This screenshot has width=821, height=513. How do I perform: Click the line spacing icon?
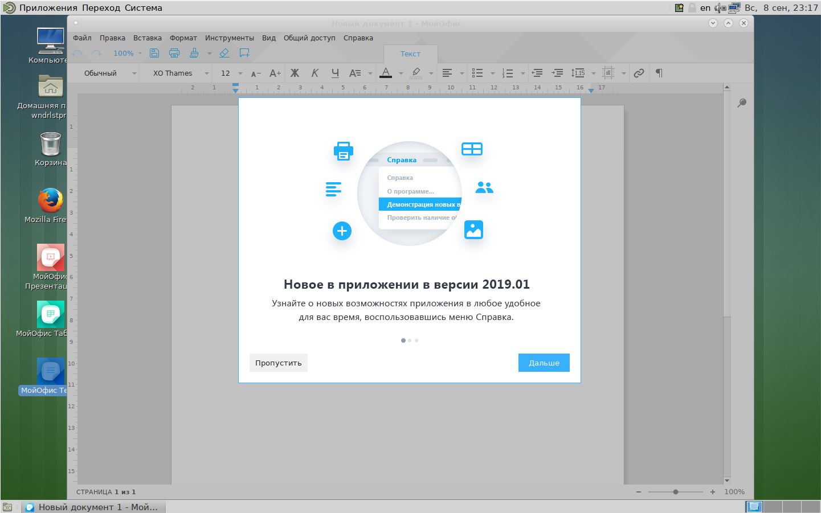578,73
